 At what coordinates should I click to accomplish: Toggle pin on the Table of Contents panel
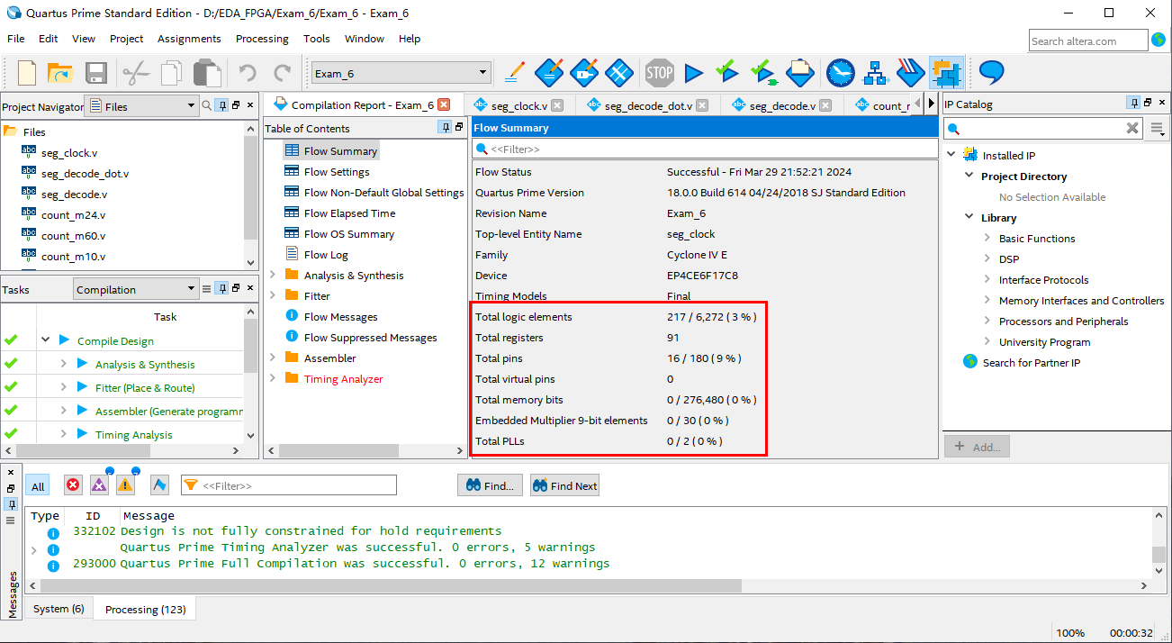[446, 128]
